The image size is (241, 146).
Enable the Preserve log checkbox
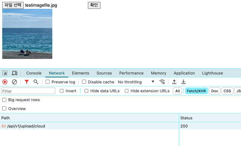click(48, 82)
